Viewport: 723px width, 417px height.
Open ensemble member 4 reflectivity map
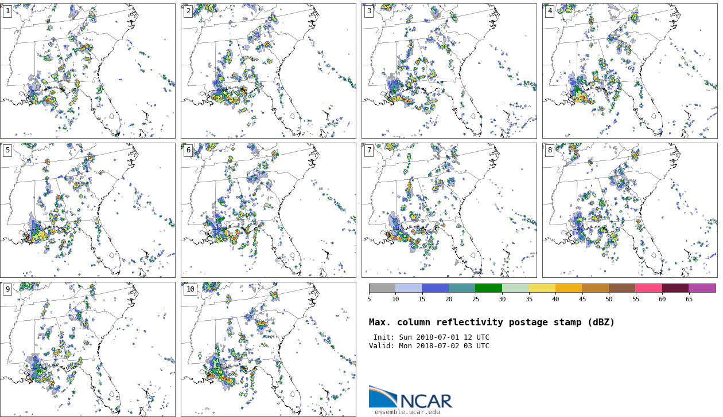[x=629, y=71]
